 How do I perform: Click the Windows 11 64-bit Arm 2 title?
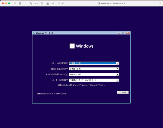(x=113, y=4)
